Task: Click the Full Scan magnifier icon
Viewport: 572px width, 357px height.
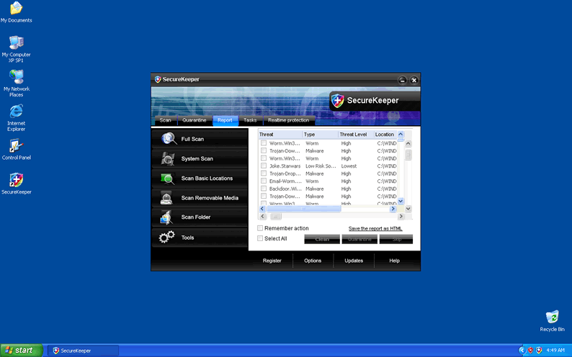Action: coord(169,139)
